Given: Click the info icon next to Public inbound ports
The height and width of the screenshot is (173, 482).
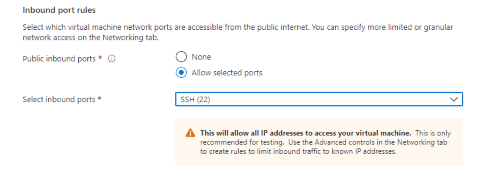Looking at the screenshot, I should point(111,58).
